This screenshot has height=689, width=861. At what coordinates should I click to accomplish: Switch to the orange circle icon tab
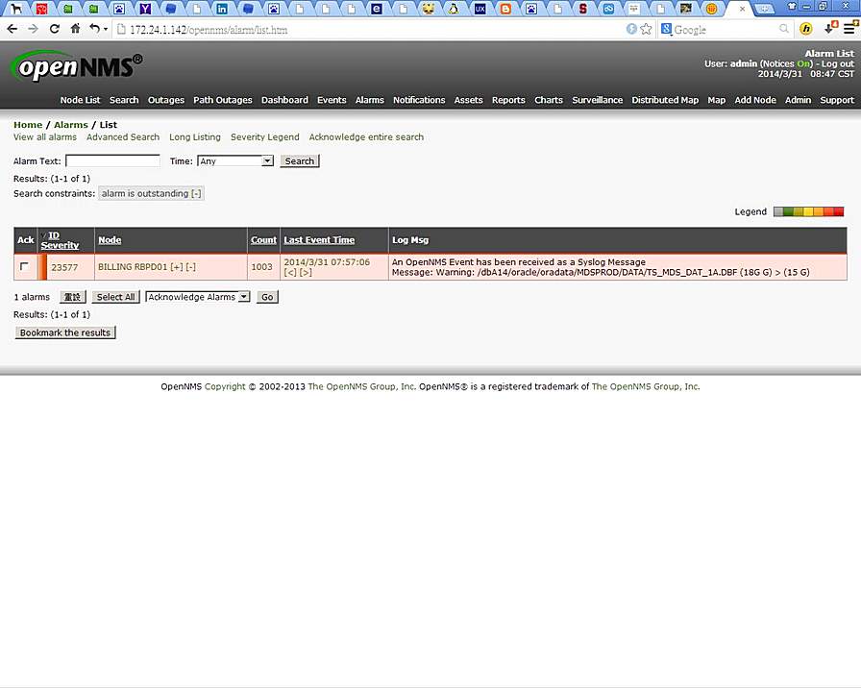tap(712, 9)
